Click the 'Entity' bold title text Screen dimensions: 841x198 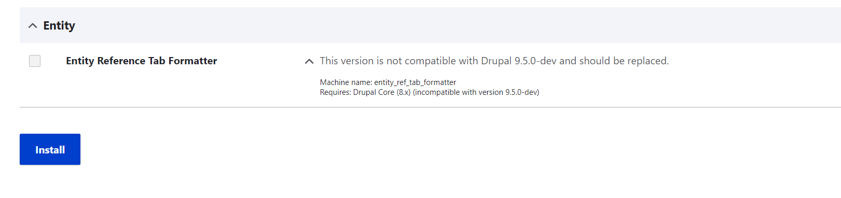(59, 25)
